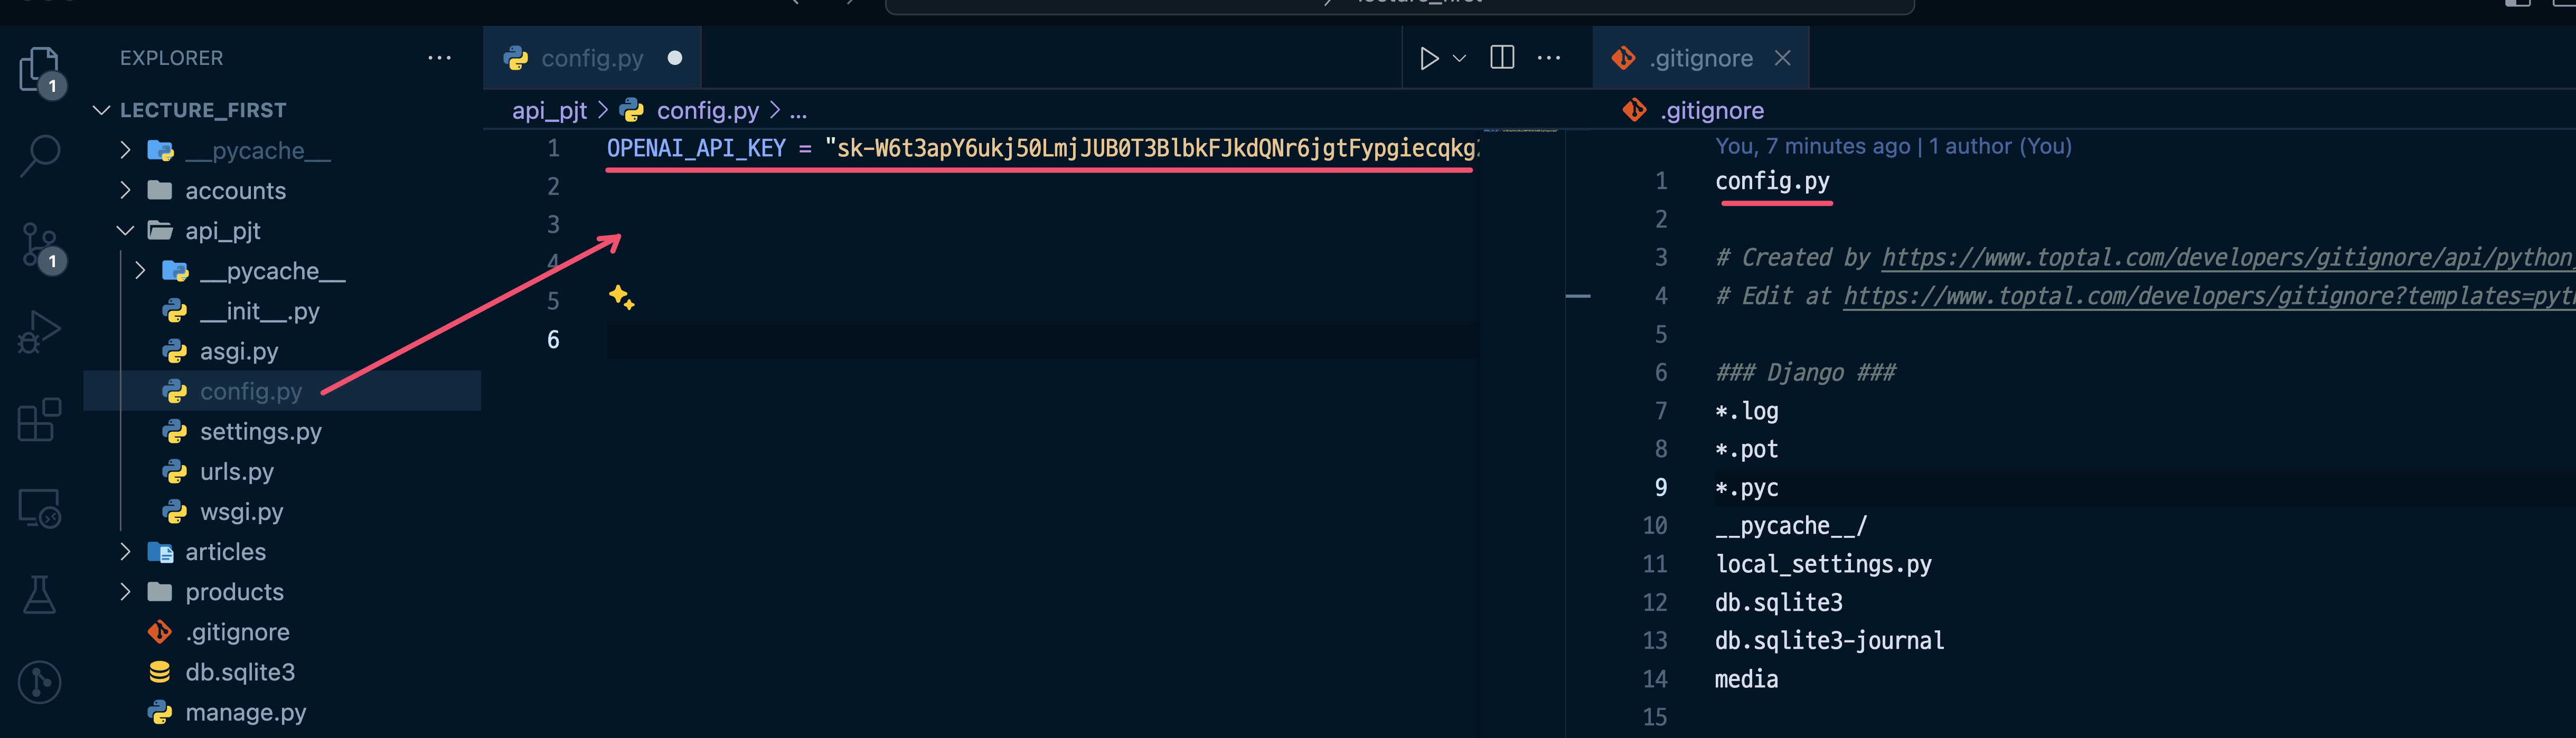
Task: Expand the accounts folder
Action: tap(235, 190)
